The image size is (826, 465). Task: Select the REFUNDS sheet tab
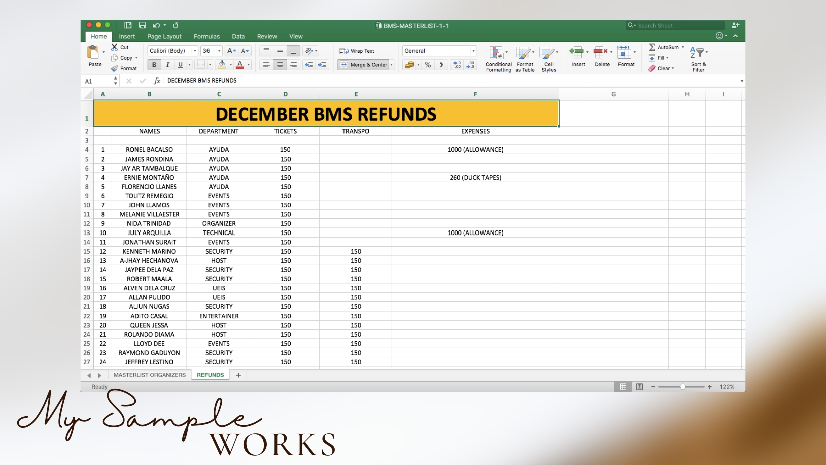(x=211, y=375)
